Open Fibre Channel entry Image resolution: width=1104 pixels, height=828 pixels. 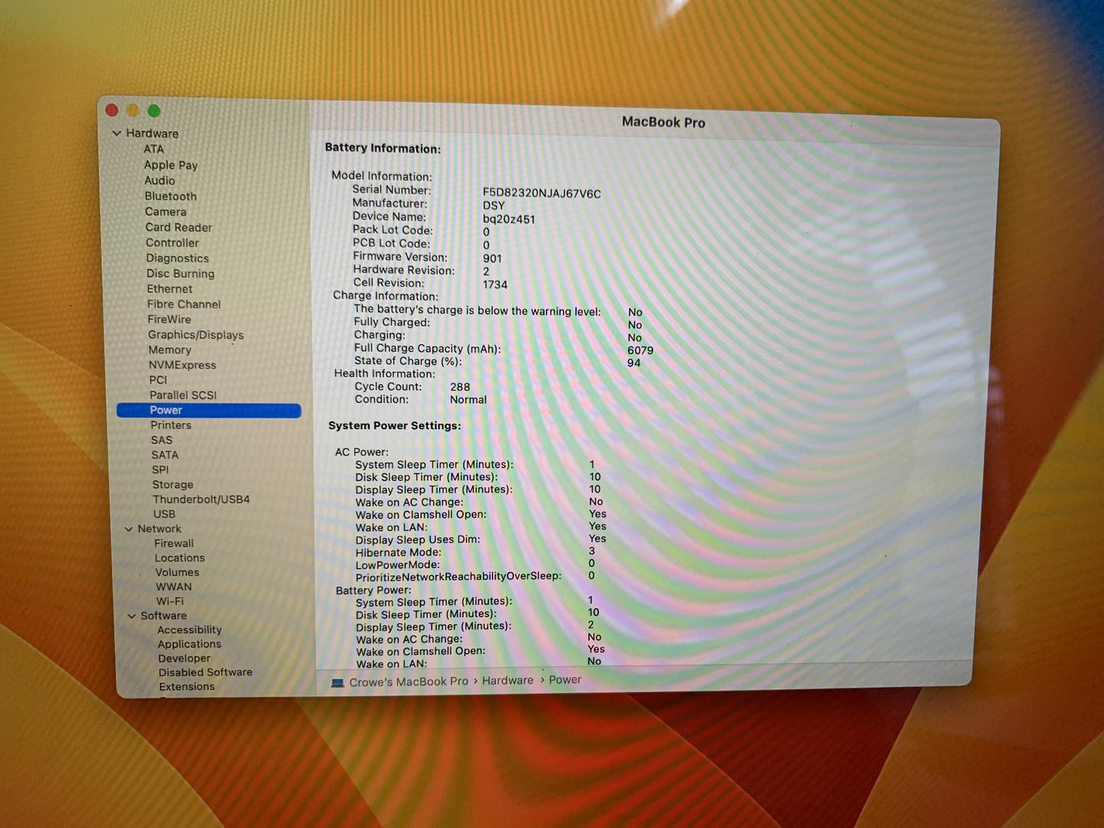point(184,304)
